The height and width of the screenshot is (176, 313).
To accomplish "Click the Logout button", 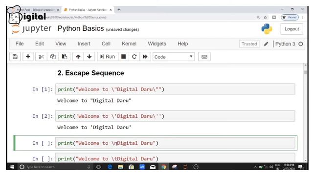I will (291, 29).
